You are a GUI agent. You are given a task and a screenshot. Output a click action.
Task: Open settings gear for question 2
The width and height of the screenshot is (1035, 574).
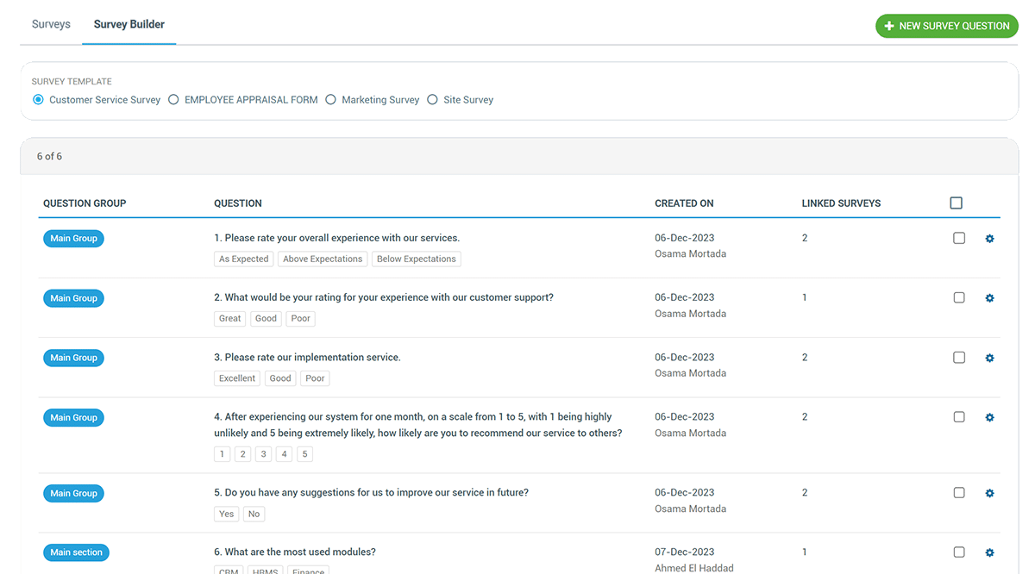click(x=989, y=297)
